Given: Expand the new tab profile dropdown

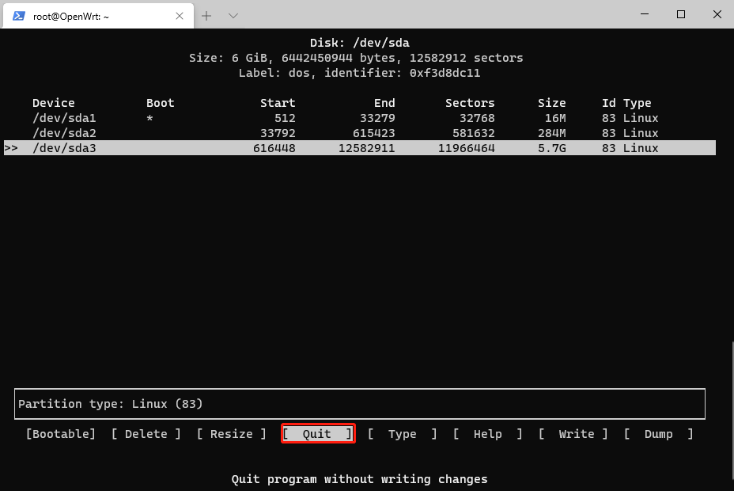Looking at the screenshot, I should (233, 16).
